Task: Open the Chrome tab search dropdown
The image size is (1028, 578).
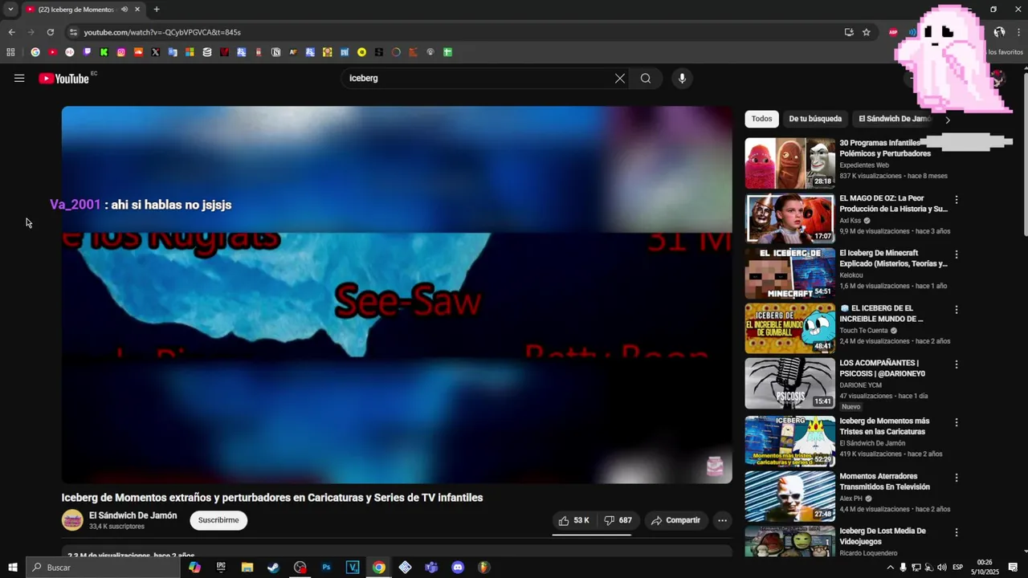Action: pyautogui.click(x=10, y=10)
